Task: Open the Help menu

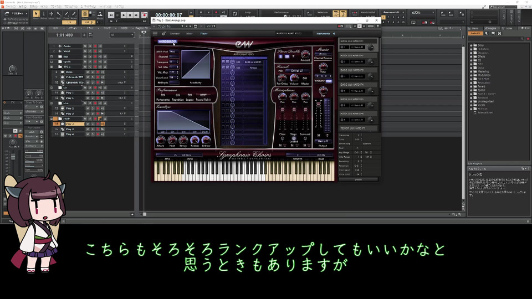Action: click(119, 7)
